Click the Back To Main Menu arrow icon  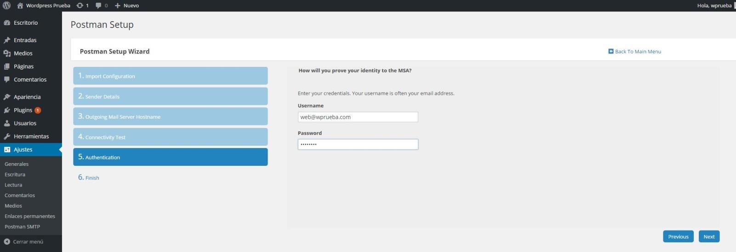[611, 51]
